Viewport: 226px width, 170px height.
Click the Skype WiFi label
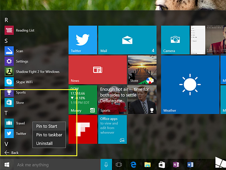(24, 82)
